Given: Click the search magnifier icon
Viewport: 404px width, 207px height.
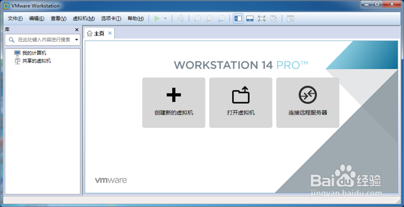Looking at the screenshot, I should click(11, 40).
